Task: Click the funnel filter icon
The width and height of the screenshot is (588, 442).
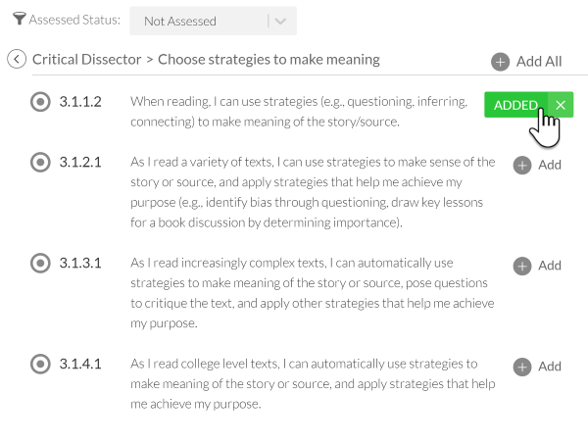Action: coord(19,20)
